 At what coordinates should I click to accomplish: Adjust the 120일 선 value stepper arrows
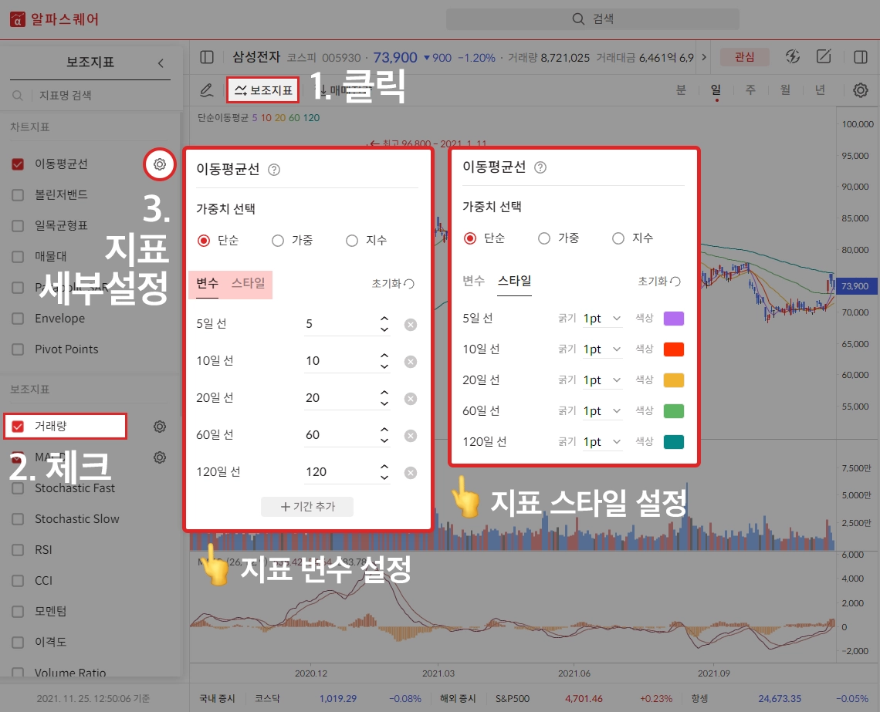point(384,472)
